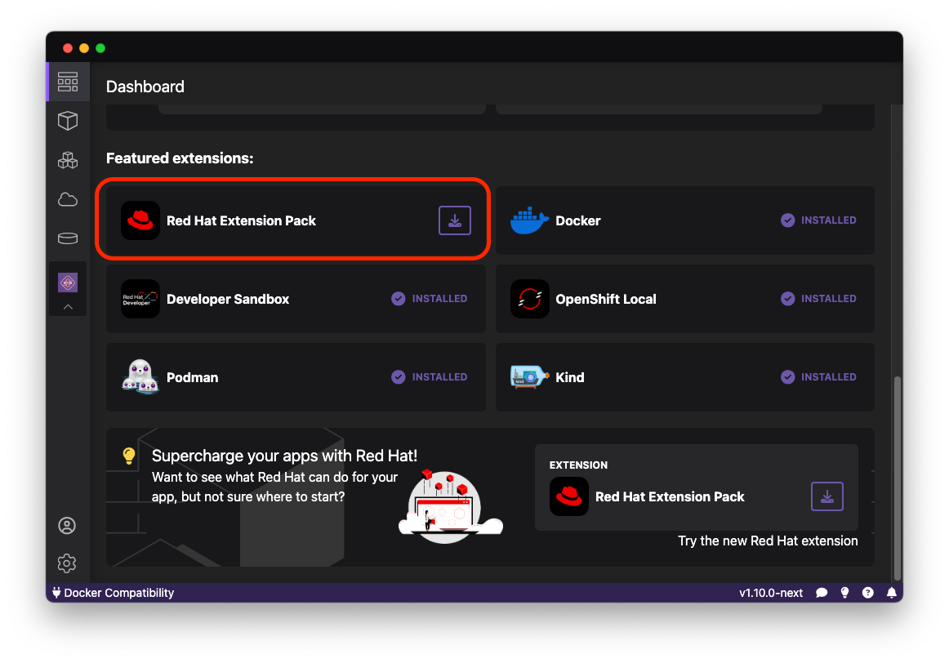Click the 'Dashboard' page title
Viewport: 949px width, 663px height.
145,87
